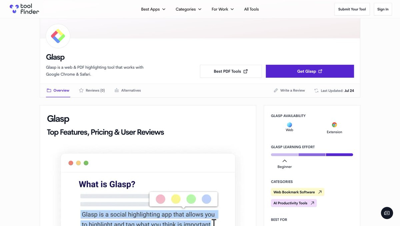Click the yellow highlight color swatch
The height and width of the screenshot is (226, 400).
pos(176,199)
